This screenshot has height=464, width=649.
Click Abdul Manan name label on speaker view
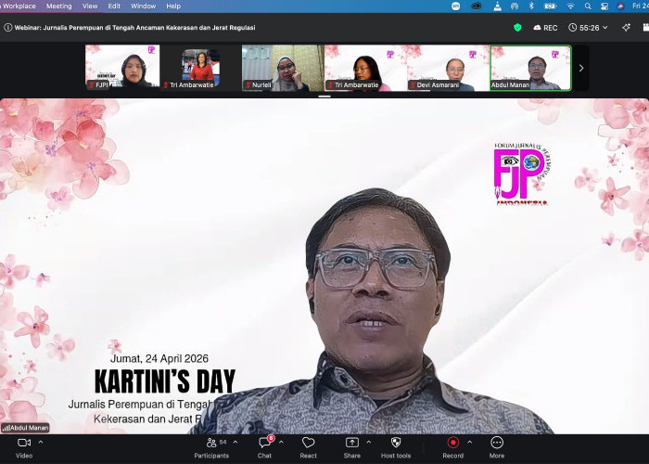tap(26, 428)
